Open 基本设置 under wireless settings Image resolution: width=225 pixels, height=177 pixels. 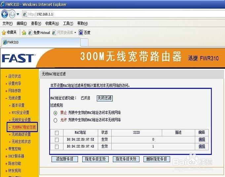[18, 105]
